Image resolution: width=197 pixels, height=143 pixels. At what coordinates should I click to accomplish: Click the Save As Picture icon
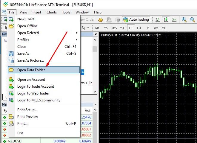(x=11, y=60)
